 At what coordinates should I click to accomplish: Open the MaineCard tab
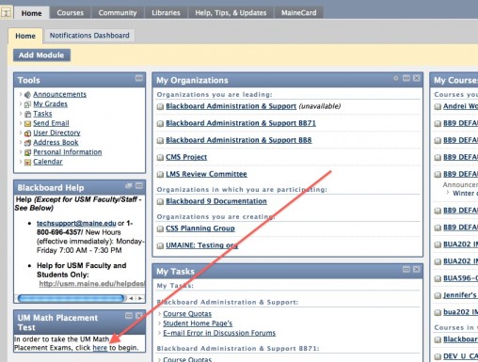click(x=298, y=13)
